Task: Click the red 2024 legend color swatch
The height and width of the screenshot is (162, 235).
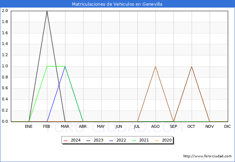Action: point(66,140)
